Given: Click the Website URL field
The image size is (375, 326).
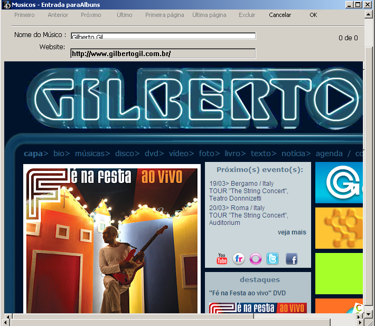Looking at the screenshot, I should 163,53.
